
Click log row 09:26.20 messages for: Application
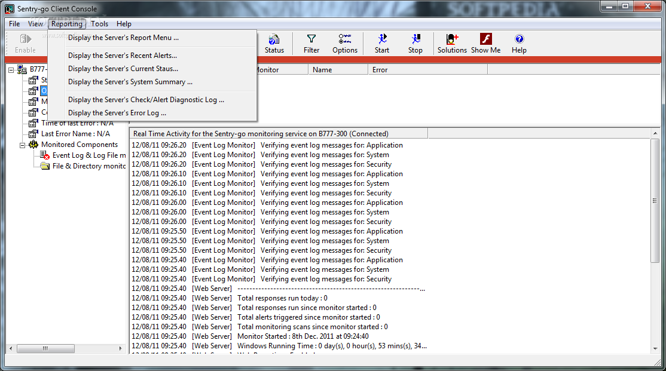tap(267, 145)
